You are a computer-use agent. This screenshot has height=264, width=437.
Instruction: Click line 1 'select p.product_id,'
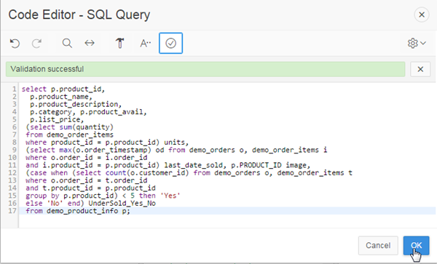tap(63, 89)
